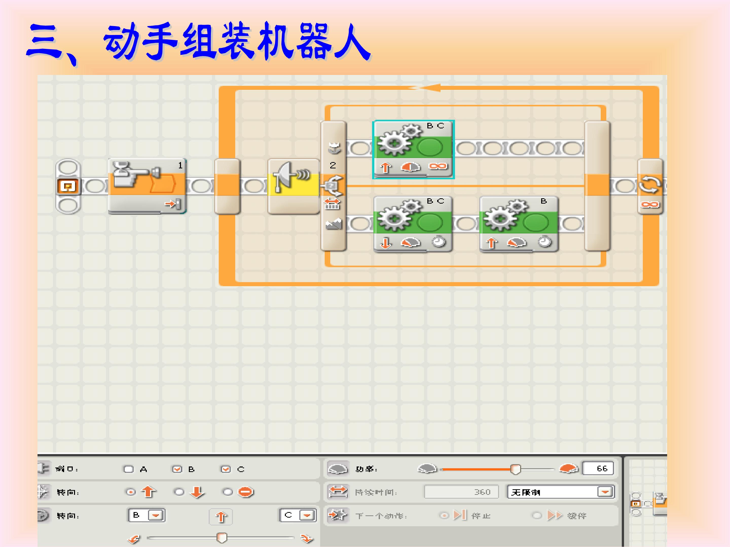
Task: Click the steering slider handle
Action: tap(222, 538)
